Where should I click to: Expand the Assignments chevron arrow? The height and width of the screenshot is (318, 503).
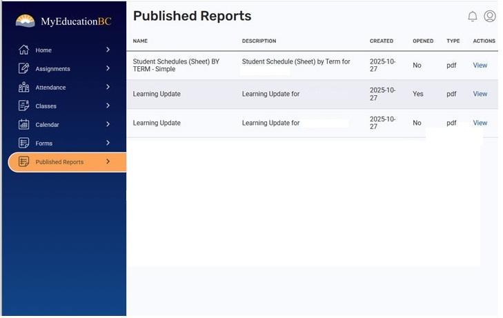pos(108,68)
